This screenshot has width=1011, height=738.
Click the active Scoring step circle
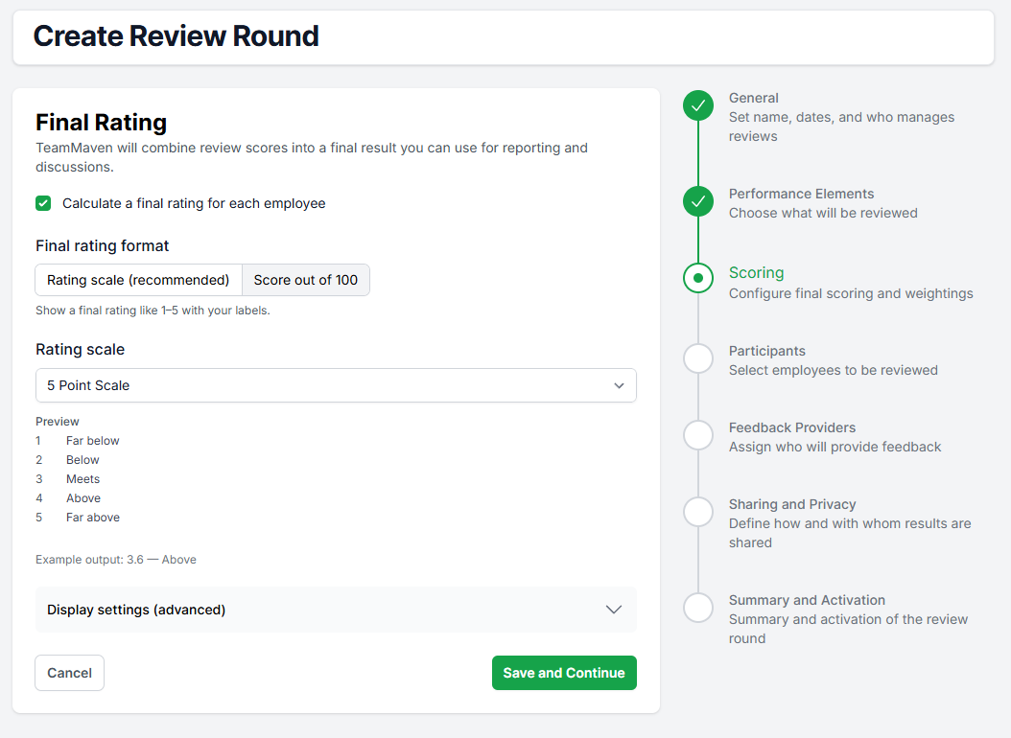coord(698,278)
